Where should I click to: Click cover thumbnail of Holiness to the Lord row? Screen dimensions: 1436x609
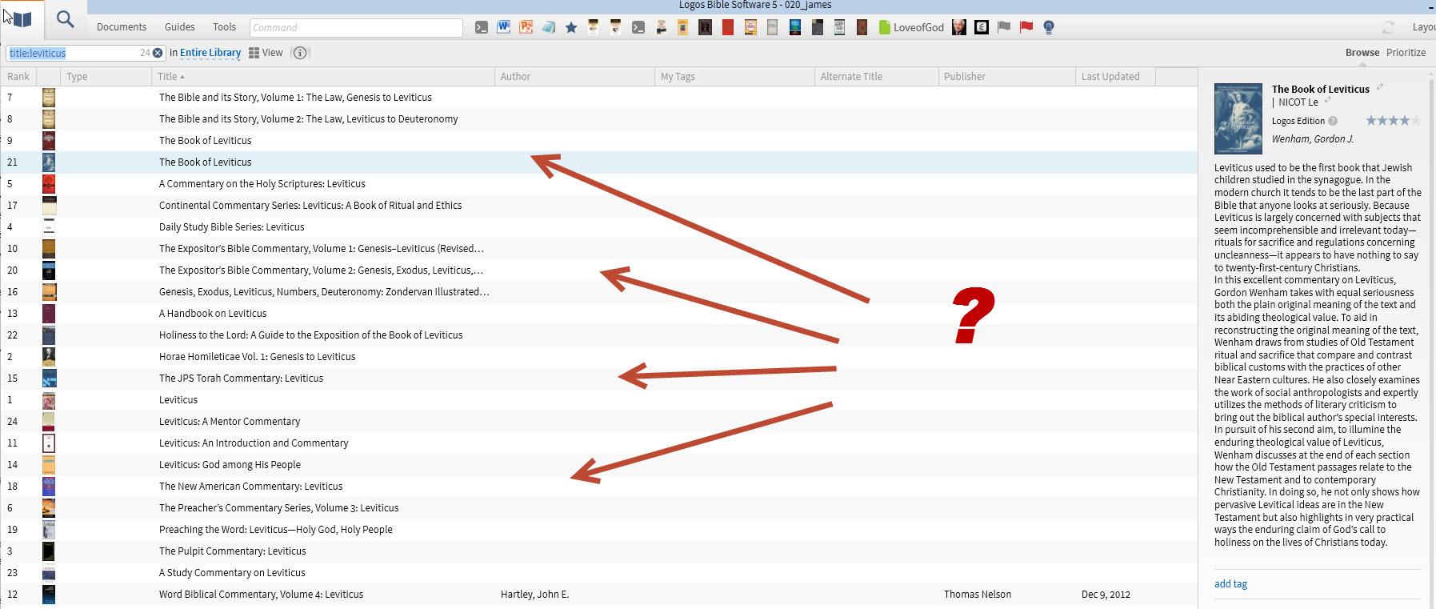point(49,335)
